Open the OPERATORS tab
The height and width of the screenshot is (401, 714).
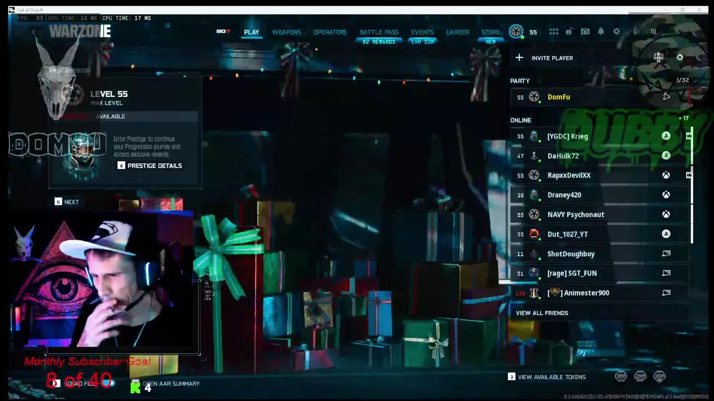pyautogui.click(x=330, y=32)
